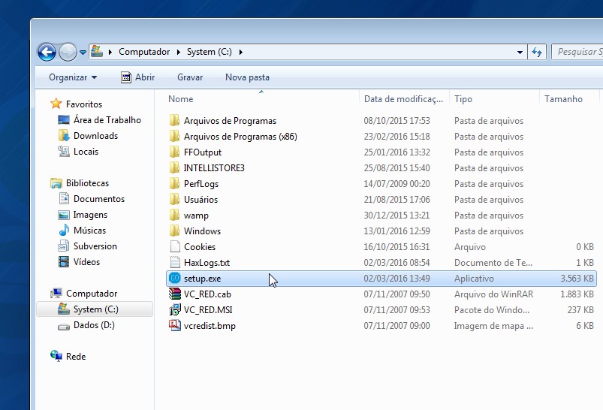Select the PerfLogs folder icon
Viewport: 603px width, 410px height.
click(x=175, y=183)
